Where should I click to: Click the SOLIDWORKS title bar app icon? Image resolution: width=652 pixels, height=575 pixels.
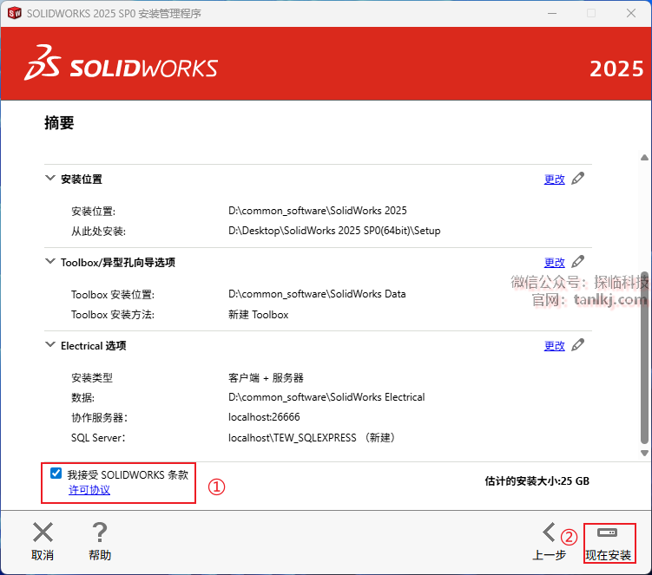[15, 13]
